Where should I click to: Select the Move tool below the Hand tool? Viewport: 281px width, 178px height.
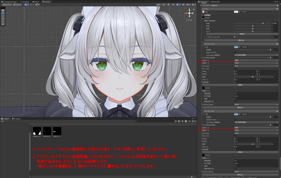[3, 13]
